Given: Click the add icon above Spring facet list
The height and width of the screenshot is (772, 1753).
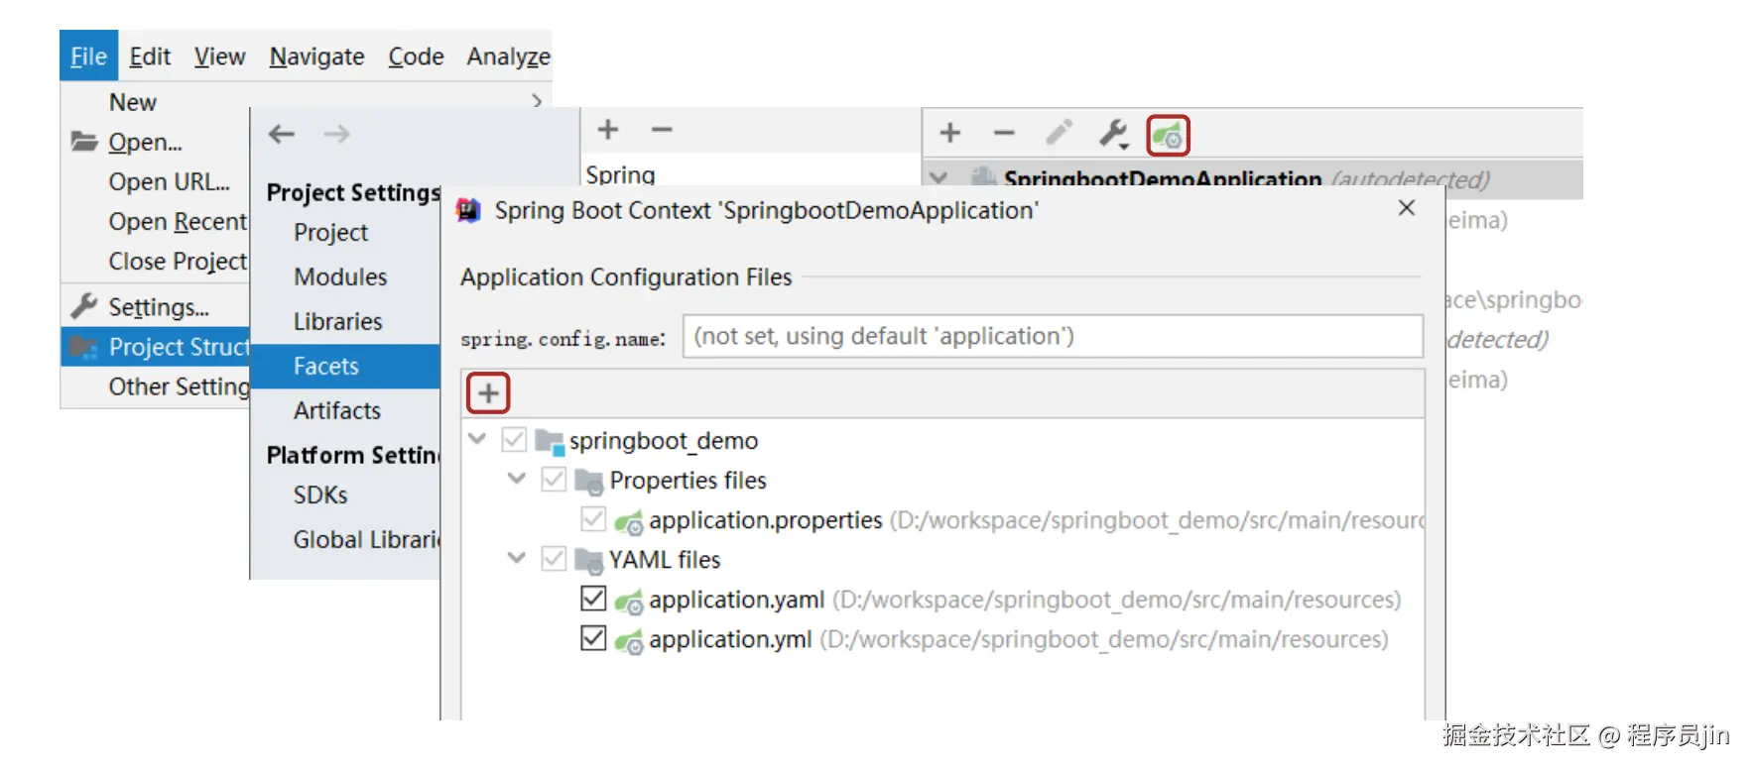Looking at the screenshot, I should click(x=608, y=130).
